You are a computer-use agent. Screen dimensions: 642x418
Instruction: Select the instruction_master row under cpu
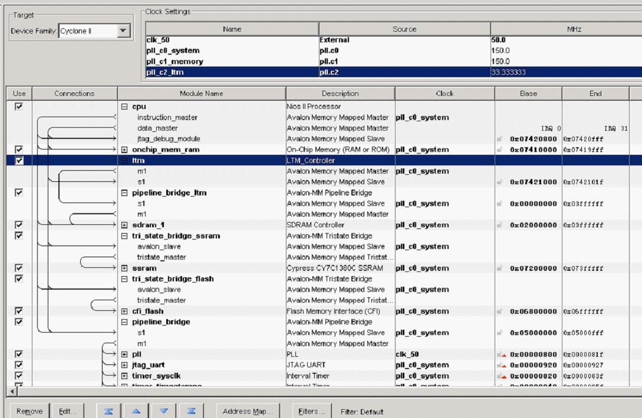coord(167,117)
